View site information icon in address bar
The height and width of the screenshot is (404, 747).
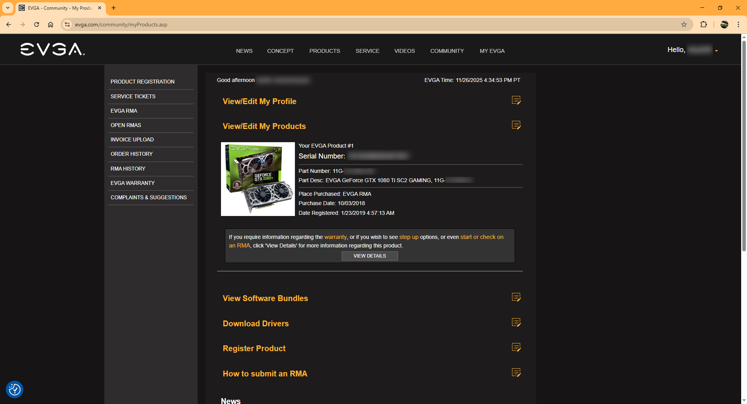click(x=67, y=24)
